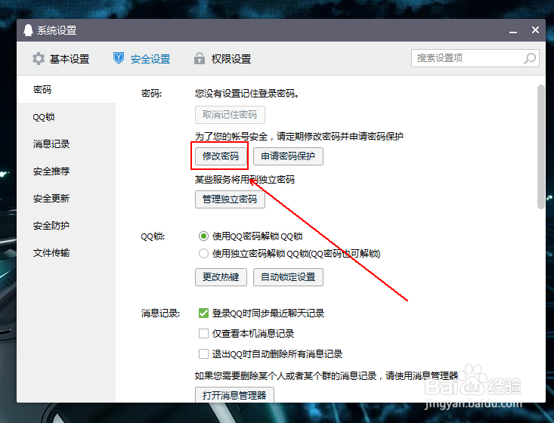Viewport: 554px width, 423px height.
Task: Click the QQ penguin logo in title bar
Action: click(x=28, y=30)
